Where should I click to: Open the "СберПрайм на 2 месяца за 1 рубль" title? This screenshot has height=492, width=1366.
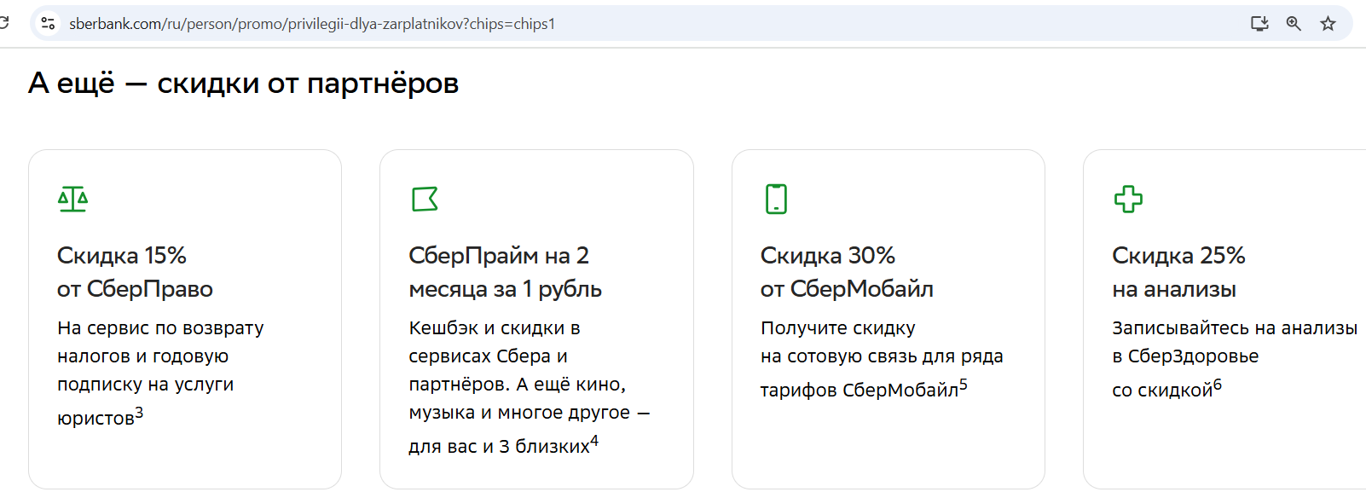pos(505,272)
